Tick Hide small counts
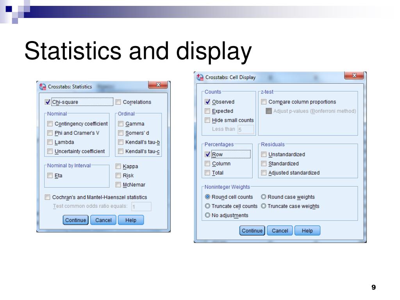 coord(207,120)
